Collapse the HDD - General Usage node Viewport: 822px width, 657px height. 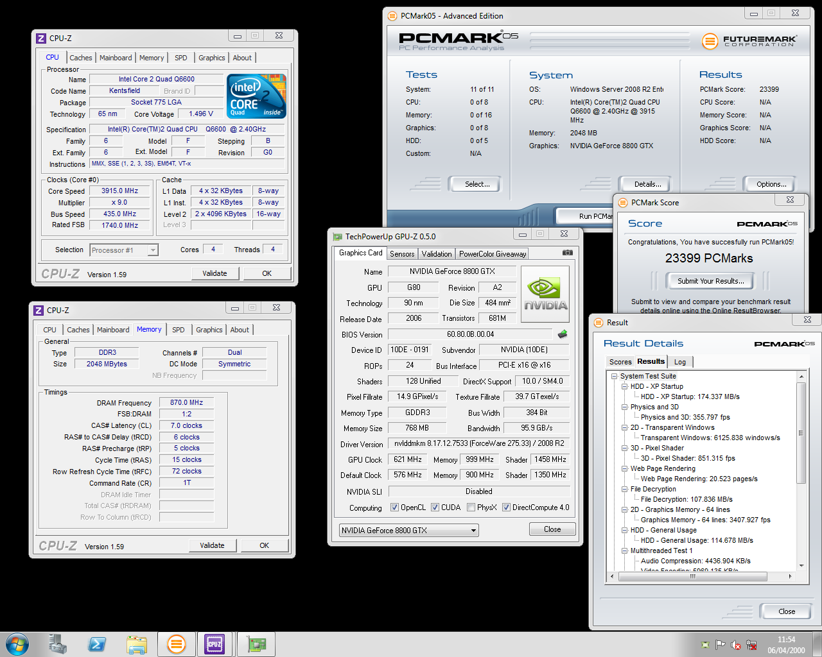pyautogui.click(x=625, y=531)
